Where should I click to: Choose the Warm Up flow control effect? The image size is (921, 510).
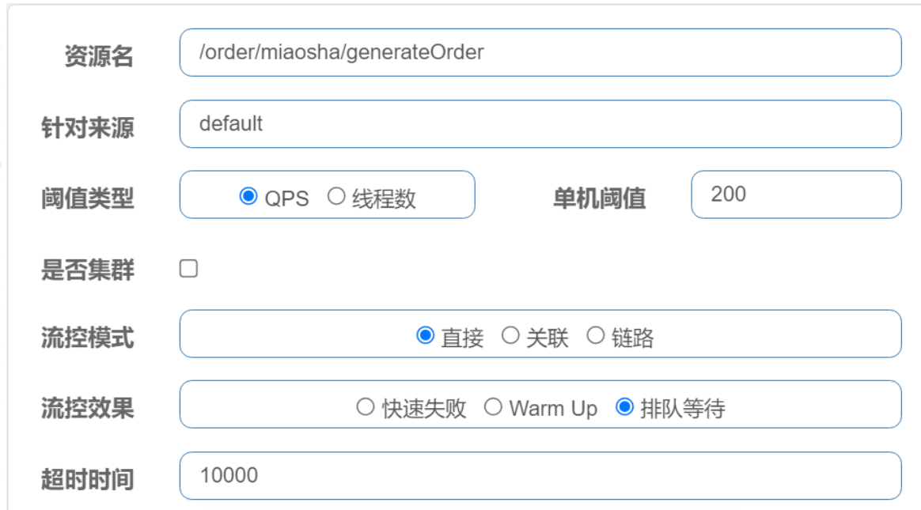point(493,406)
